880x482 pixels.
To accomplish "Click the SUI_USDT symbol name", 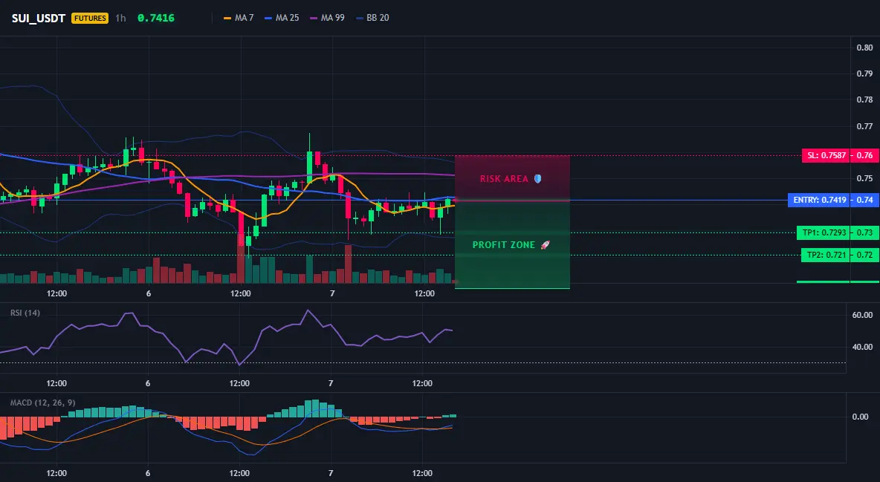I will click(x=39, y=18).
